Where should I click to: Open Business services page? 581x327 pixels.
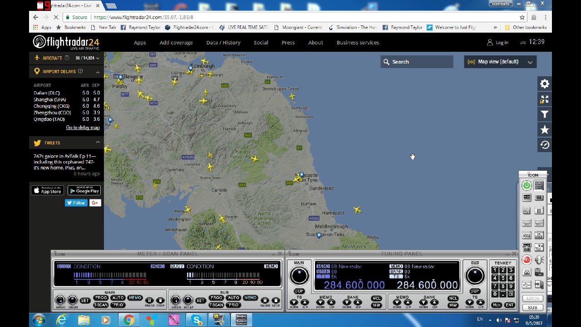pyautogui.click(x=358, y=43)
